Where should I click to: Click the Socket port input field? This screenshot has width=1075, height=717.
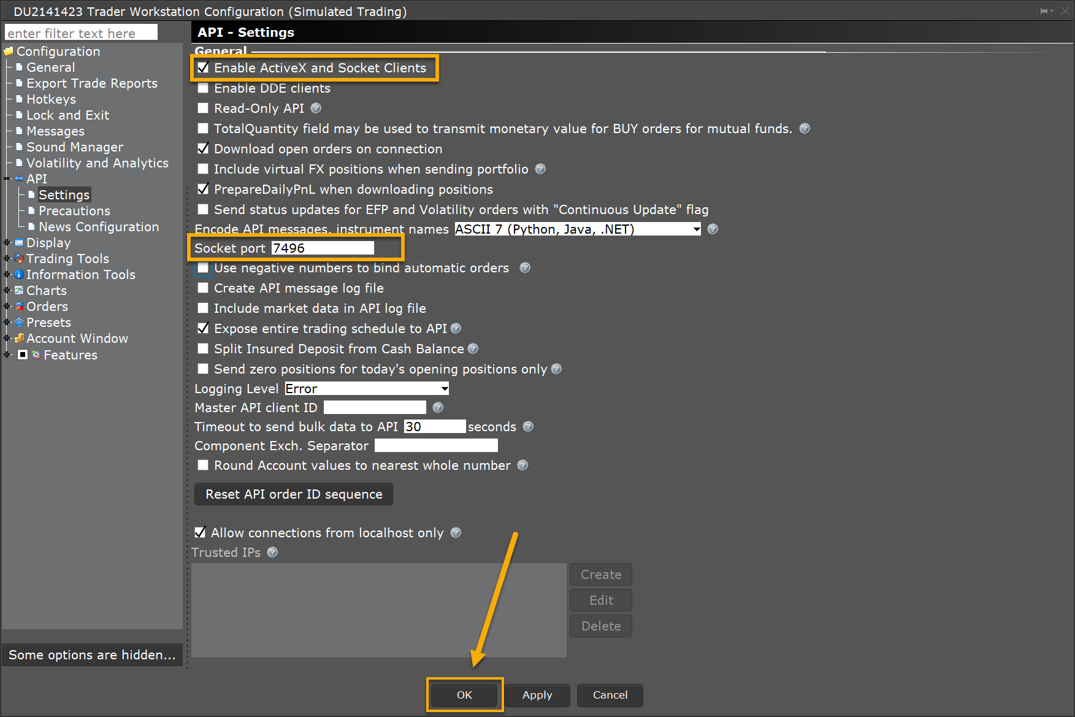click(323, 248)
